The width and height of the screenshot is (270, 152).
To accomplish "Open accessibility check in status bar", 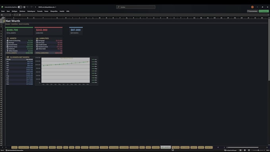I will point(14,150).
